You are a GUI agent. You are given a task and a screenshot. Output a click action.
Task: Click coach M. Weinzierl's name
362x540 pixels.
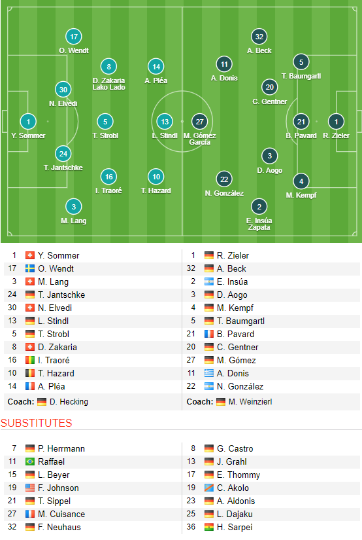point(250,401)
